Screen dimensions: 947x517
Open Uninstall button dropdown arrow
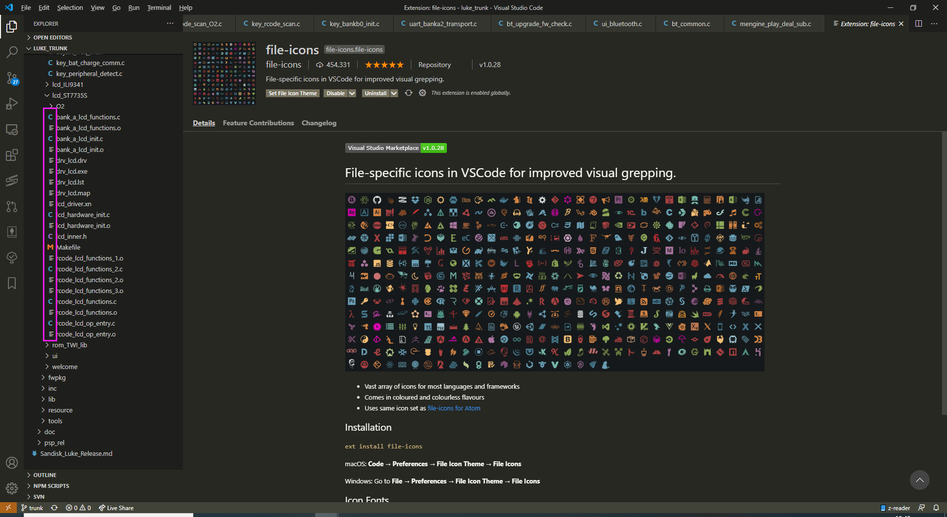coord(394,93)
